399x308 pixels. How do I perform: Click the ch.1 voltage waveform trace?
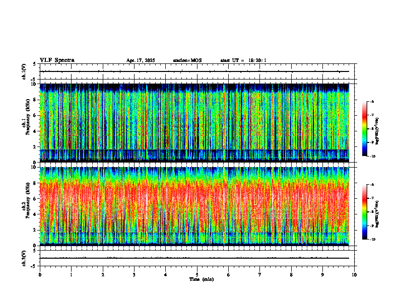(x=194, y=71)
